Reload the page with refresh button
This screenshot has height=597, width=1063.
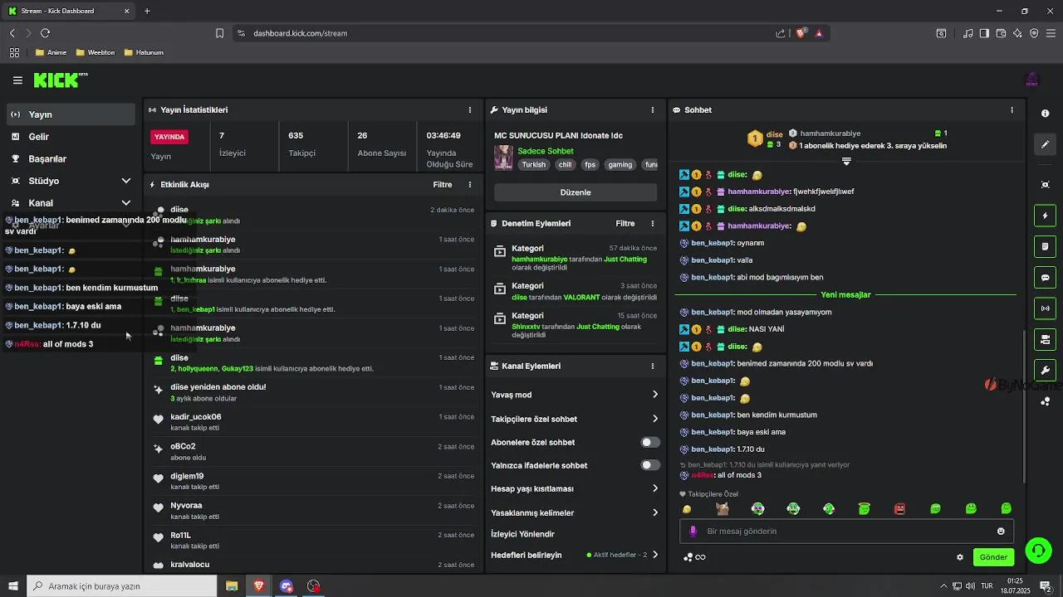click(x=45, y=33)
